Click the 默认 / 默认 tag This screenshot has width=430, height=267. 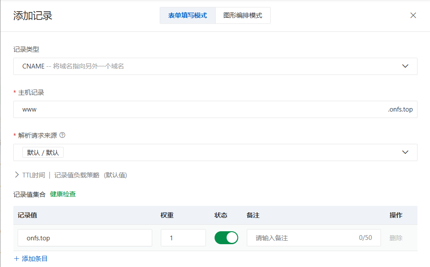[43, 152]
